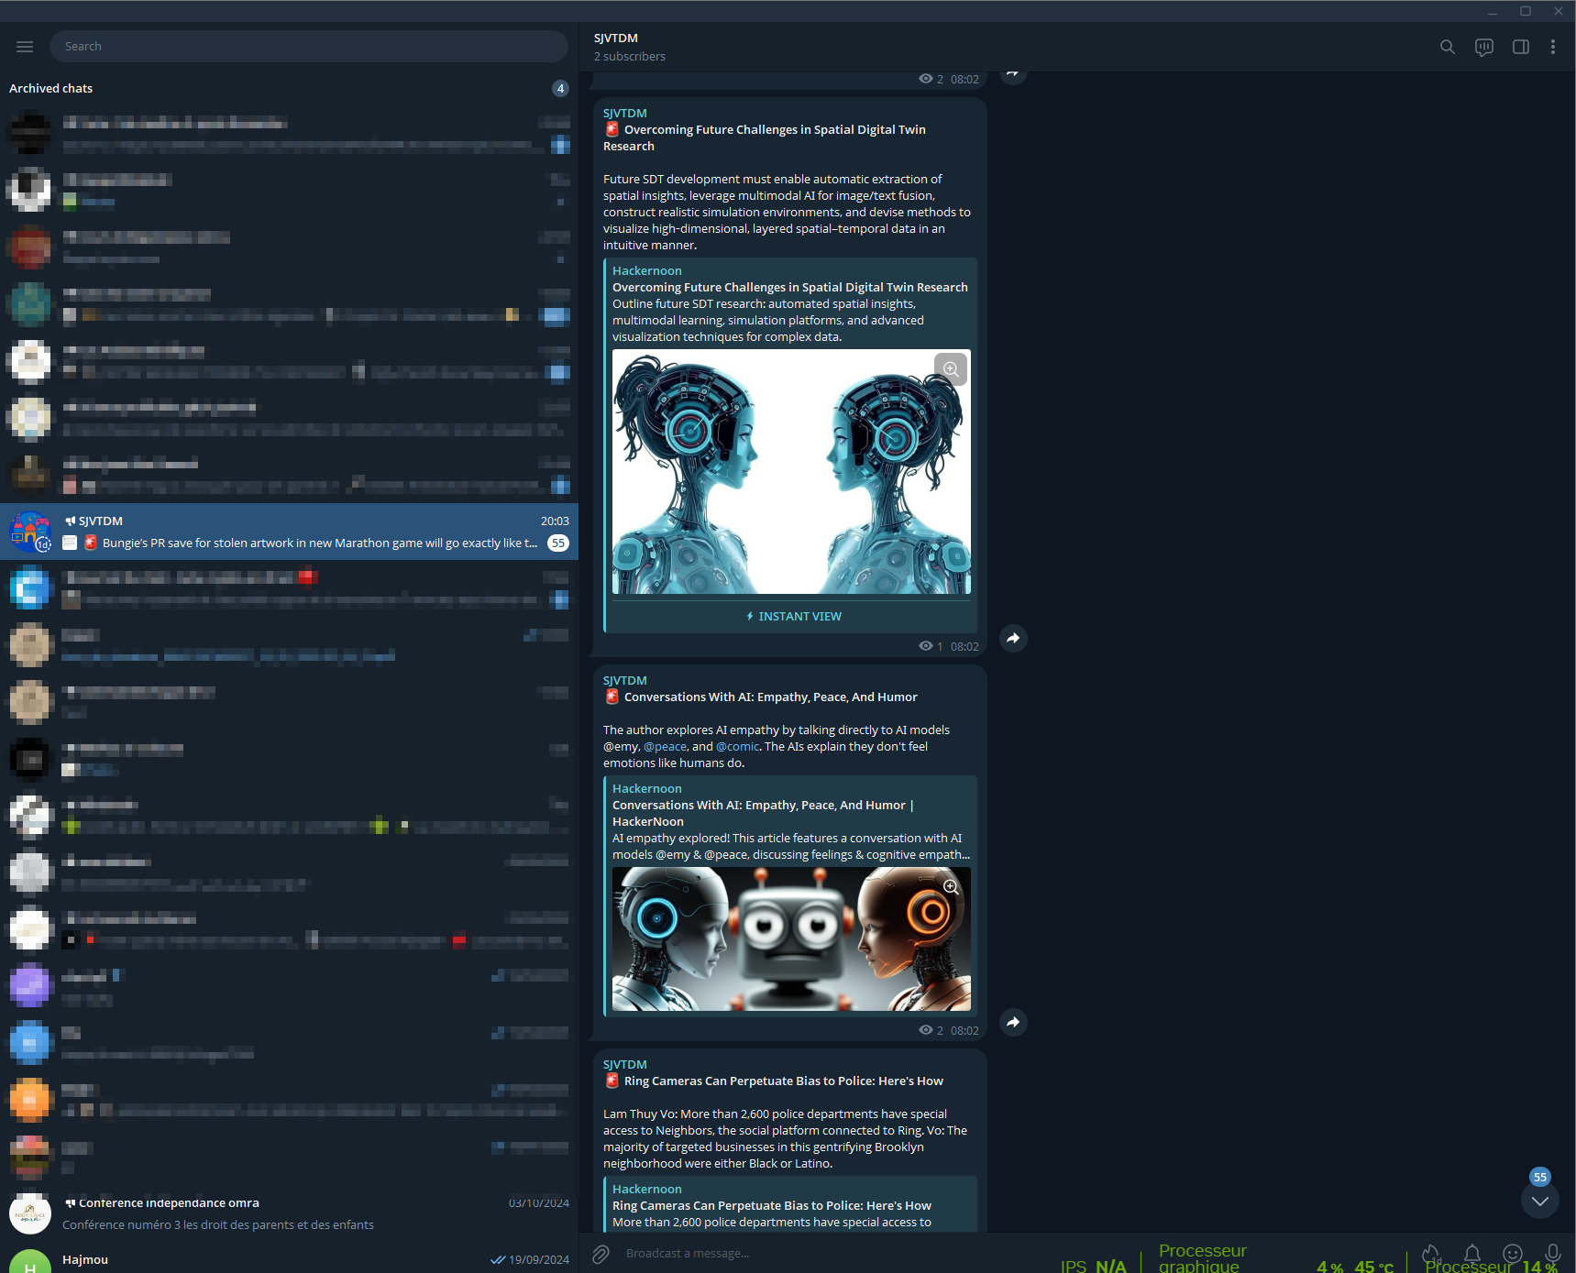Image resolution: width=1576 pixels, height=1273 pixels.
Task: Toggle silent broadcast bell icon
Action: 1471,1253
